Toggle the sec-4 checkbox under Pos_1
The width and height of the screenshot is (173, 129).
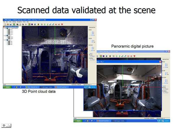point(8,34)
